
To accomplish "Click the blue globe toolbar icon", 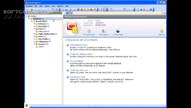I will pyautogui.click(x=141, y=9).
